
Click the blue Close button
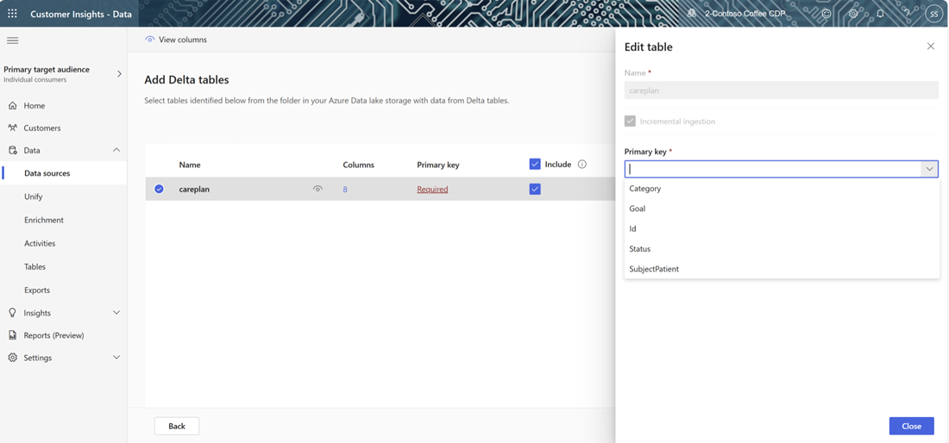pyautogui.click(x=912, y=426)
